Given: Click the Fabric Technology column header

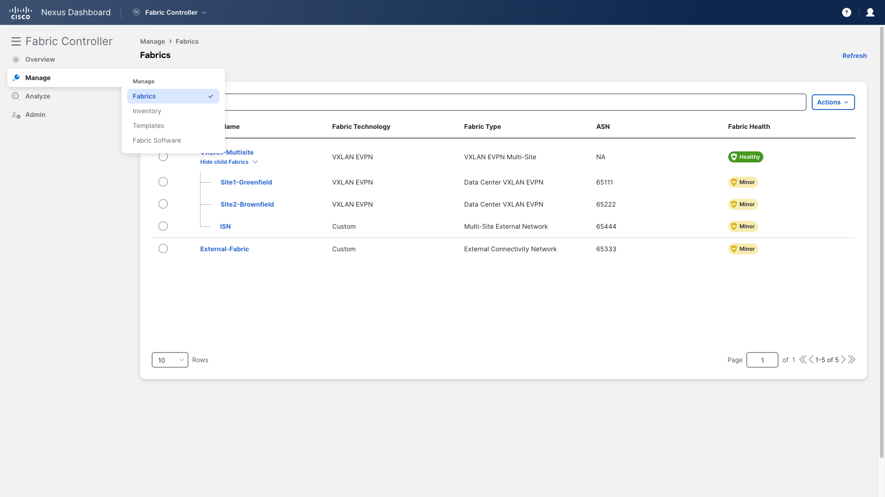Looking at the screenshot, I should (x=361, y=127).
